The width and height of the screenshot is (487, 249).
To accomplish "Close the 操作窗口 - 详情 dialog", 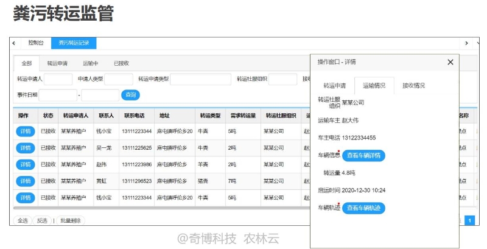I will (x=450, y=62).
